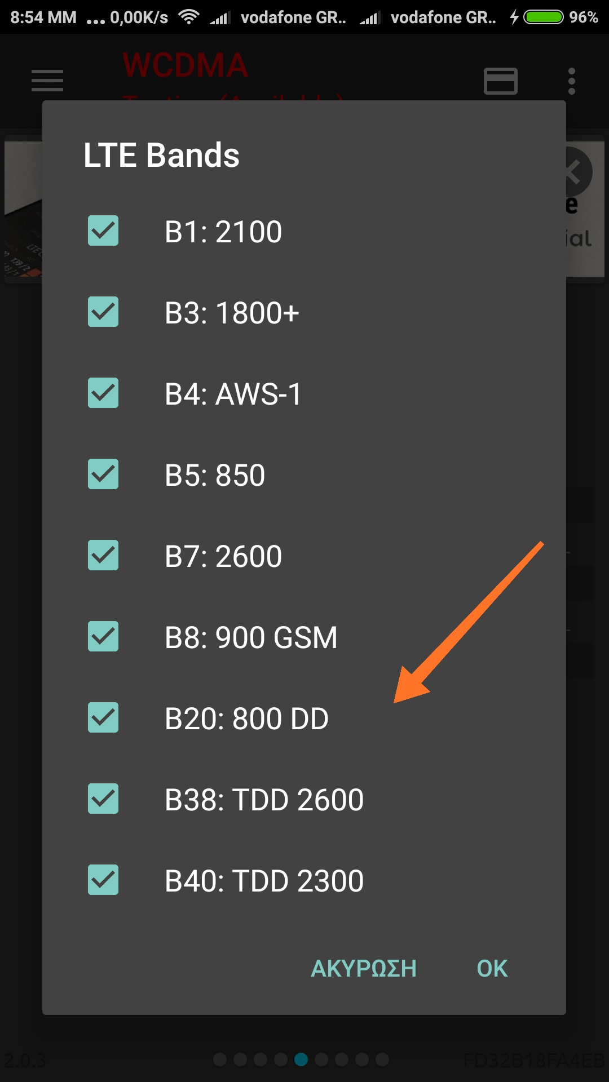Uncheck B38: TDD 2600 checkbox
The image size is (609, 1082).
103,799
